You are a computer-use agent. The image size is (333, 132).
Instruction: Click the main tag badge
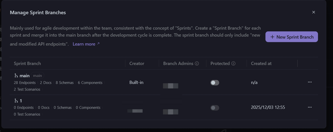[x=38, y=76]
